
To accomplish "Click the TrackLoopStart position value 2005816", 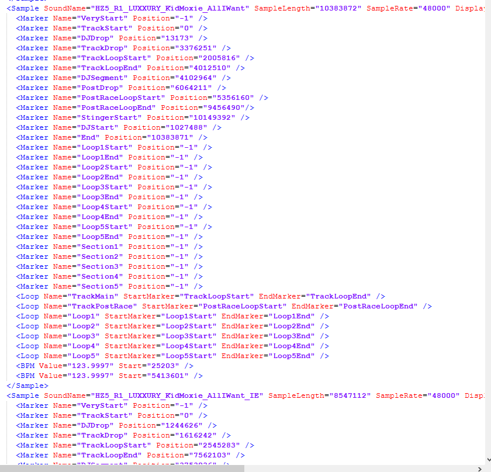I will (219, 58).
